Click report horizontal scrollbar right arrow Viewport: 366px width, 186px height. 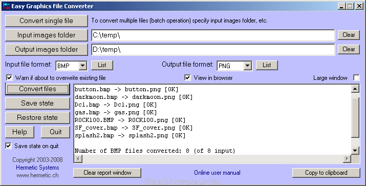click(347, 159)
